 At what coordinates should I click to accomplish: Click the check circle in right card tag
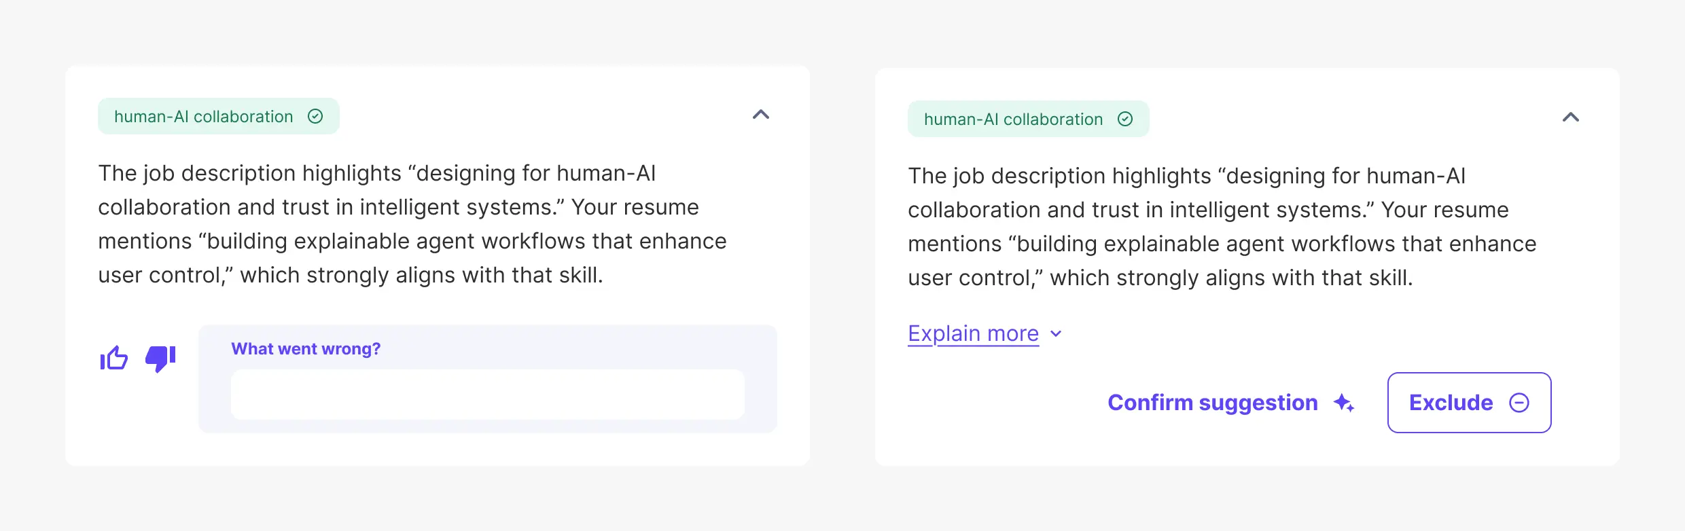pos(1125,119)
